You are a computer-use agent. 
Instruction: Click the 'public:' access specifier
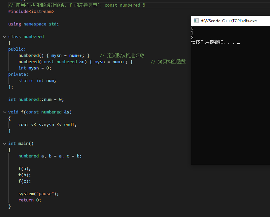(x=17, y=49)
